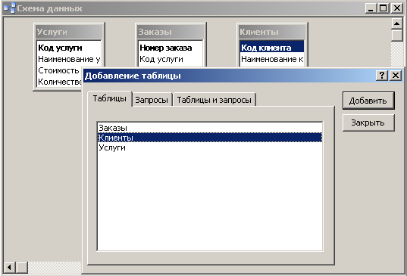The image size is (407, 276).
Task: Select Количество field in Услуги table
Action: click(59, 82)
